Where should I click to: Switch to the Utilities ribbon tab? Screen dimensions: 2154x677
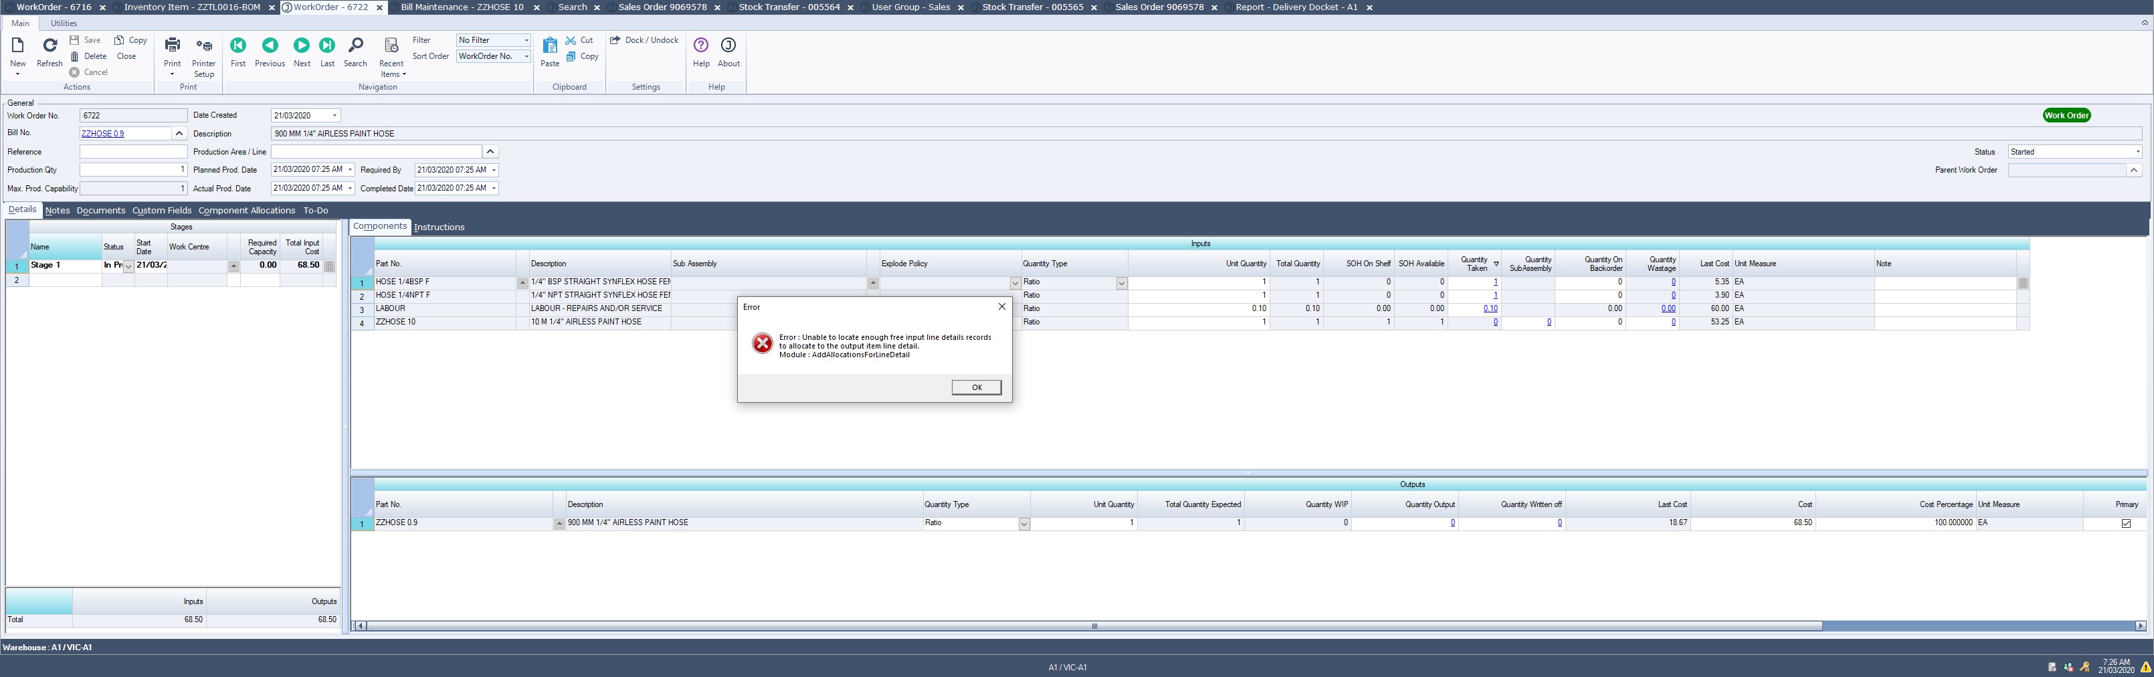[64, 23]
